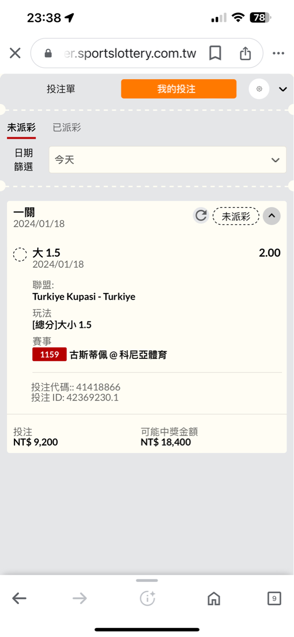Open the three-dot browser menu
The image size is (294, 637).
click(x=278, y=53)
